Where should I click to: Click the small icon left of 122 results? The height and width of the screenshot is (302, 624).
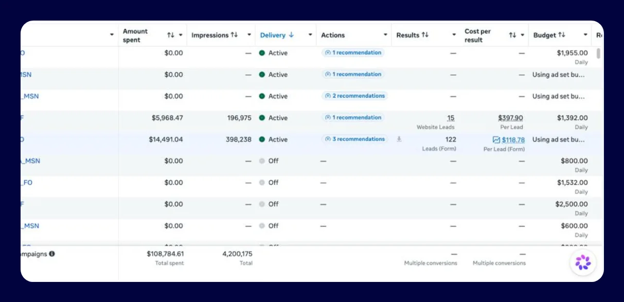(x=399, y=139)
